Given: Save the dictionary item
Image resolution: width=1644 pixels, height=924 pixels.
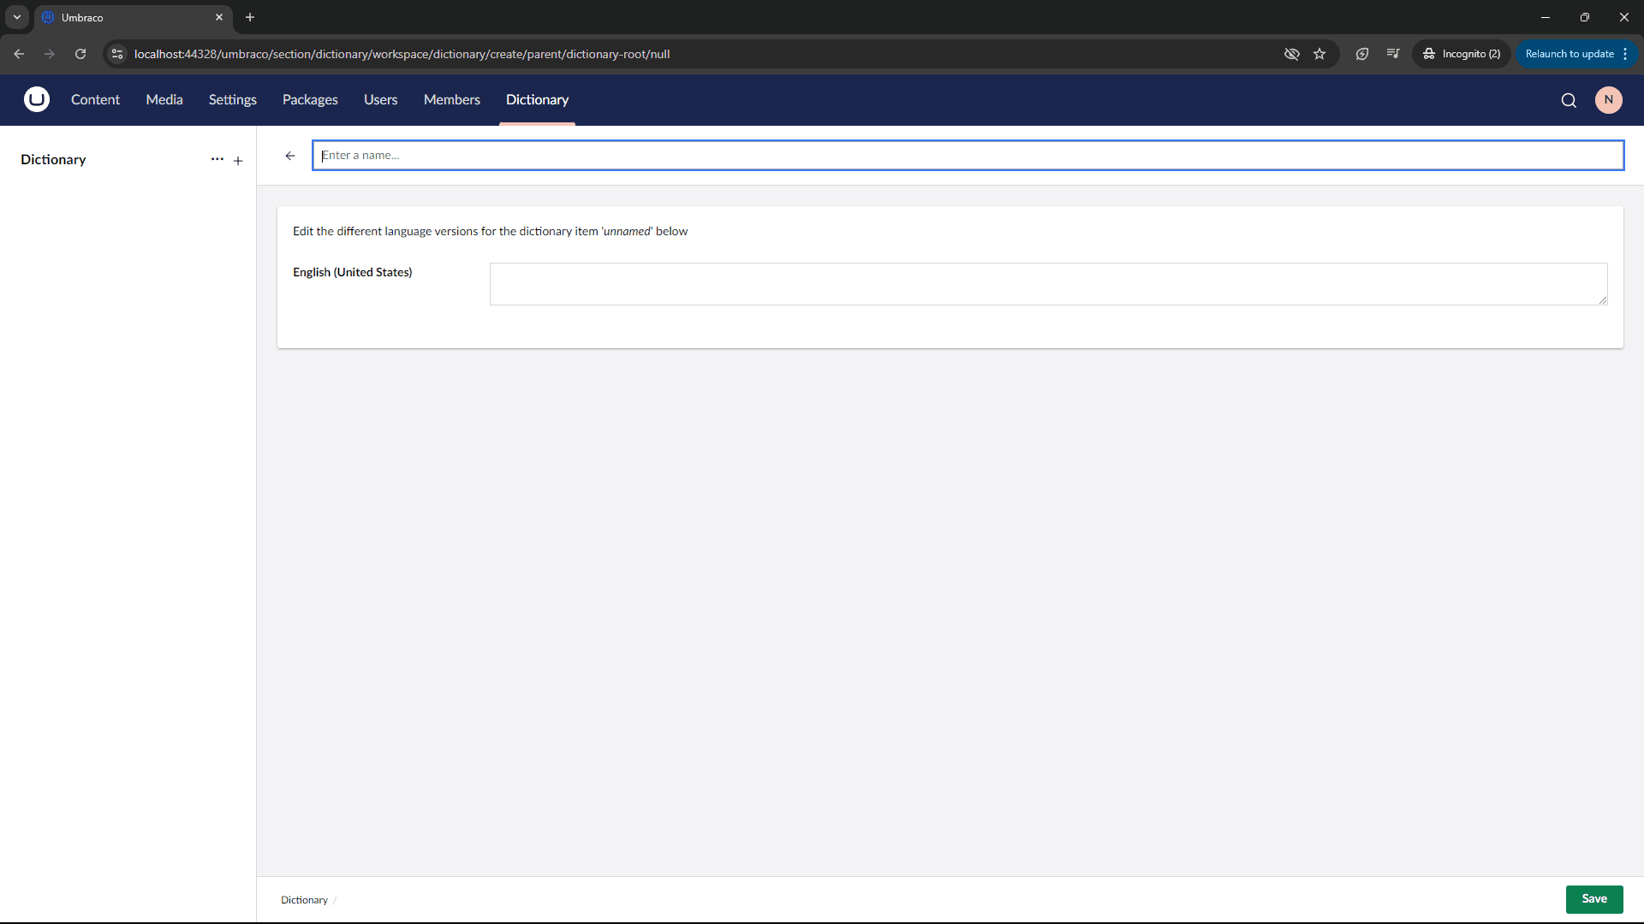Looking at the screenshot, I should click(x=1593, y=899).
